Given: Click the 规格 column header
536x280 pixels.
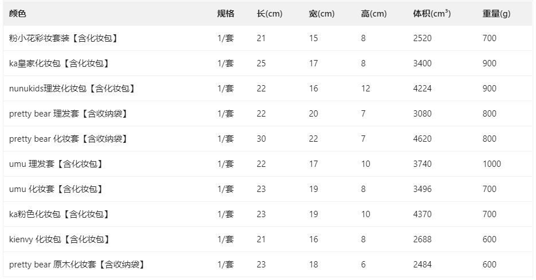Looking at the screenshot, I should click(225, 14).
